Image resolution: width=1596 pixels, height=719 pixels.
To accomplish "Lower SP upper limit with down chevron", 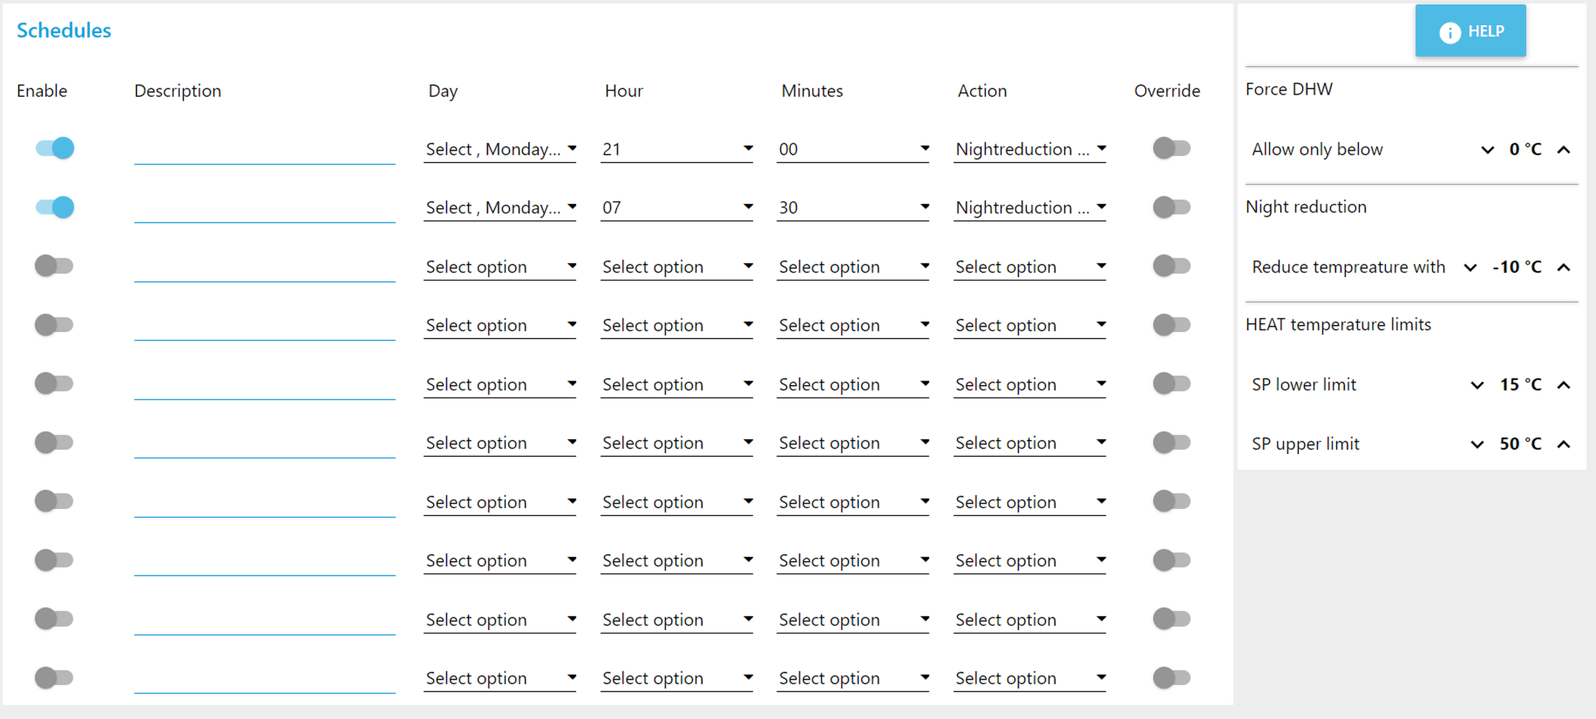I will 1477,444.
